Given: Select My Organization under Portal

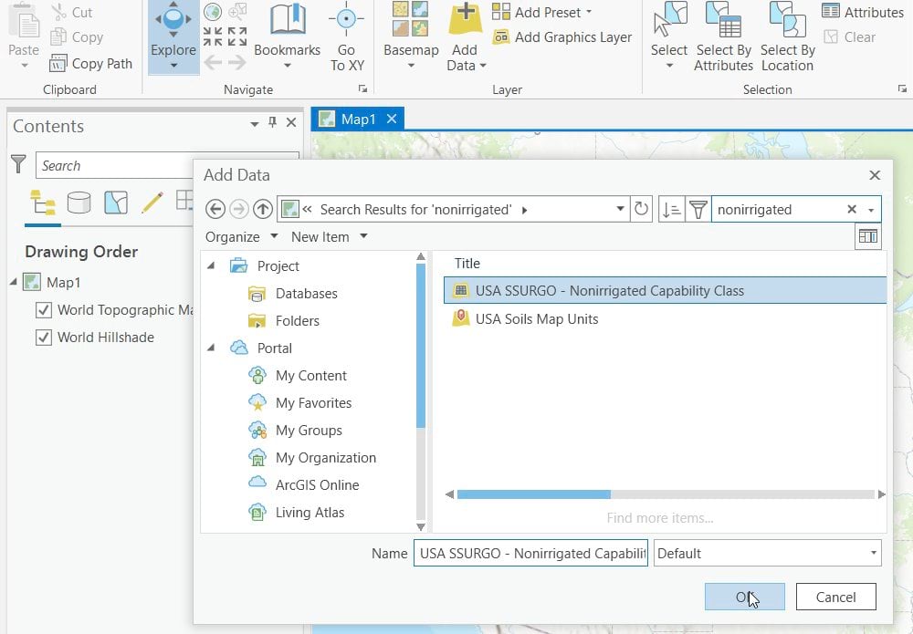Looking at the screenshot, I should 312,457.
